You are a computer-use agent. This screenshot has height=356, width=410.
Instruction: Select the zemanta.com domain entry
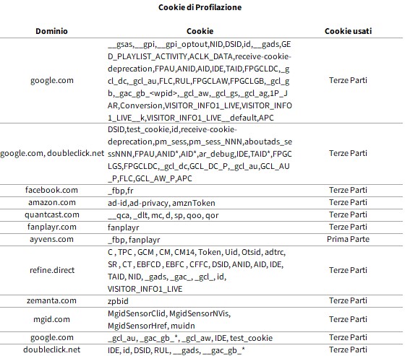click(51, 300)
